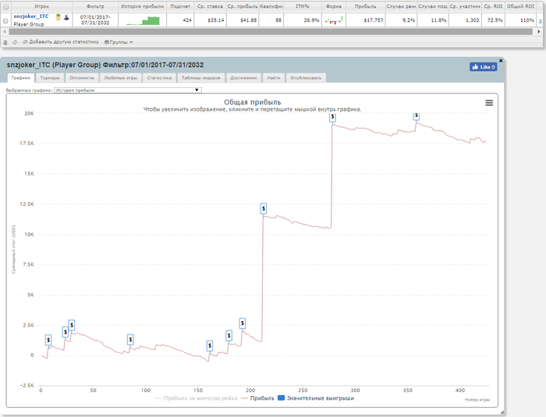Image resolution: width=546 pixels, height=417 pixels.
Task: Click the $ marker near game 179
Action: (229, 336)
